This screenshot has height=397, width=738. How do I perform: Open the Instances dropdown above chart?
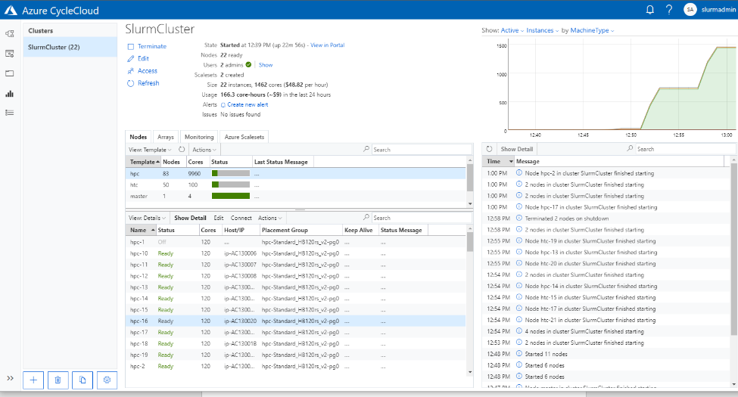542,30
